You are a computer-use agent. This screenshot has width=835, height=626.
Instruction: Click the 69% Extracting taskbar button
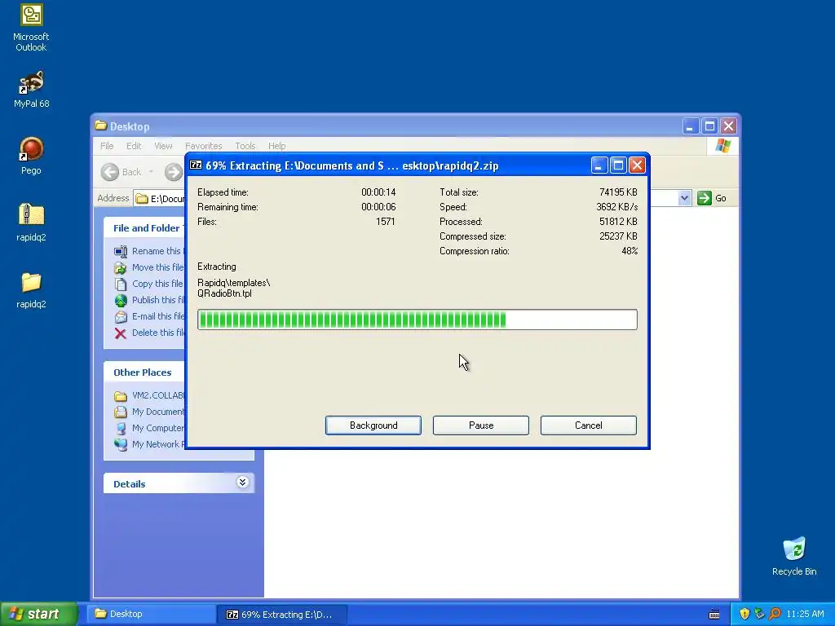tap(283, 615)
